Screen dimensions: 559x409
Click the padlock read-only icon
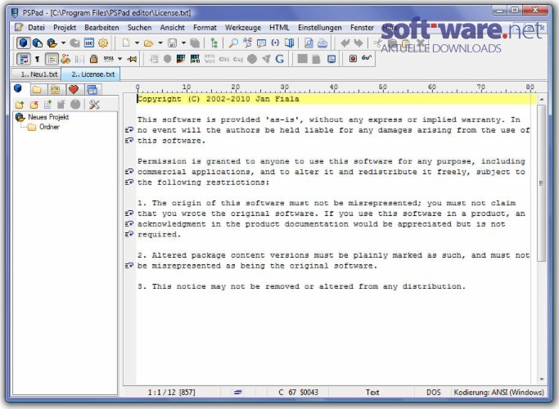click(93, 59)
